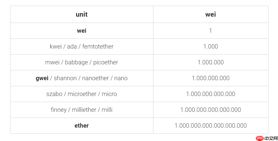The height and width of the screenshot is (141, 278).
Task: Click the 1.000.000.000 value cell
Action: 210,78
